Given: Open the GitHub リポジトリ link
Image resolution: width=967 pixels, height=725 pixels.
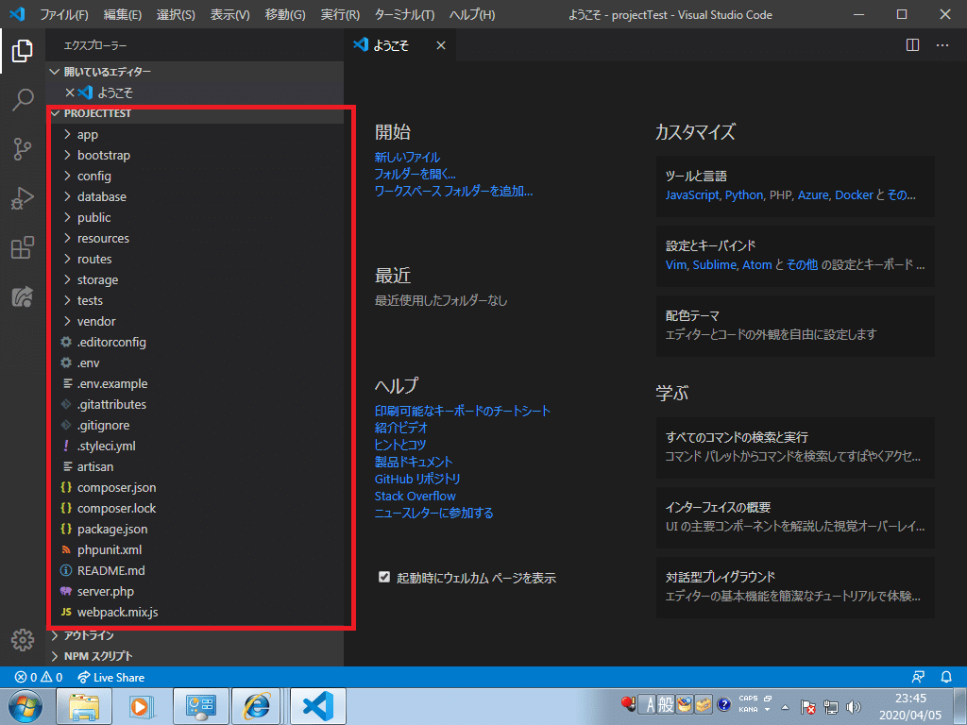Looking at the screenshot, I should click(417, 479).
